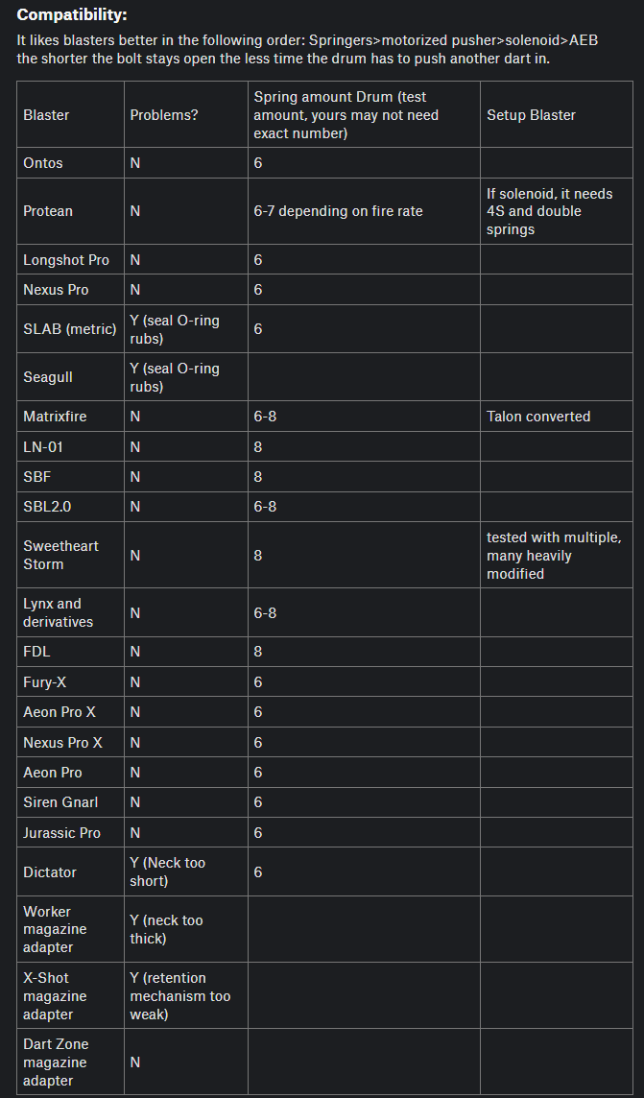This screenshot has width=644, height=1098.
Task: Select the SLAB (metric) cell
Action: 69,329
